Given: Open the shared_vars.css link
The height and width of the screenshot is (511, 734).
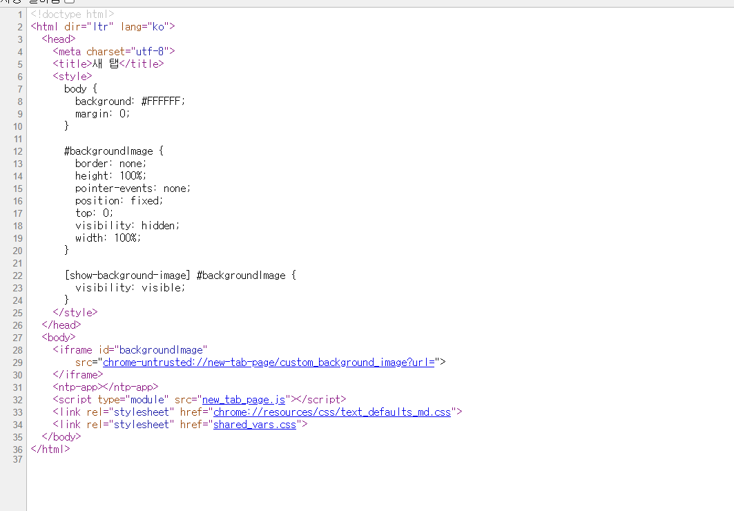Looking at the screenshot, I should [x=255, y=425].
